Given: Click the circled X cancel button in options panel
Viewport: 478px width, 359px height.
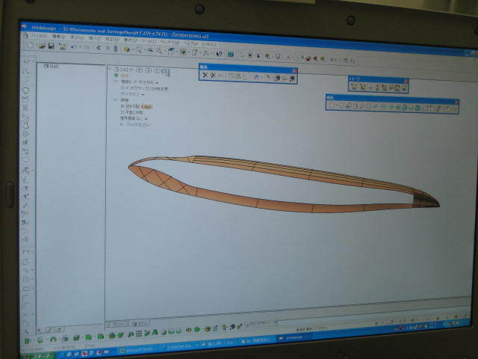Looking at the screenshot, I should point(140,70).
